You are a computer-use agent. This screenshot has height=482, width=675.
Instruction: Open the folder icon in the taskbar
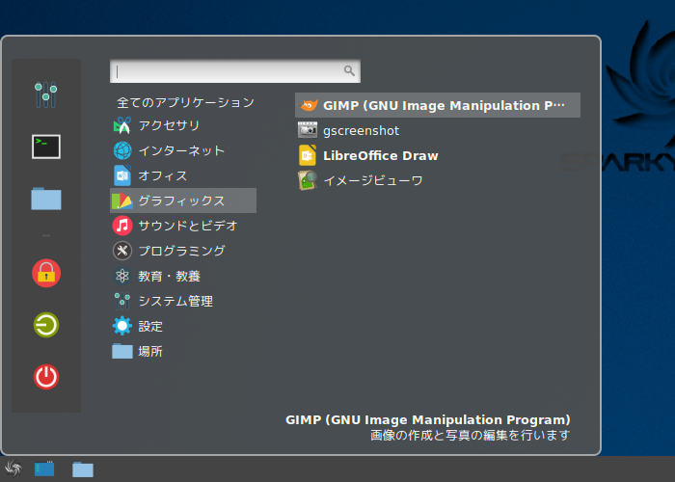pyautogui.click(x=83, y=469)
